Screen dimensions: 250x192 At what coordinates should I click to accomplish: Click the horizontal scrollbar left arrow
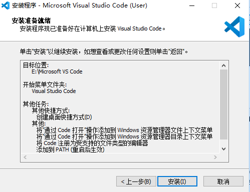tap(25, 157)
